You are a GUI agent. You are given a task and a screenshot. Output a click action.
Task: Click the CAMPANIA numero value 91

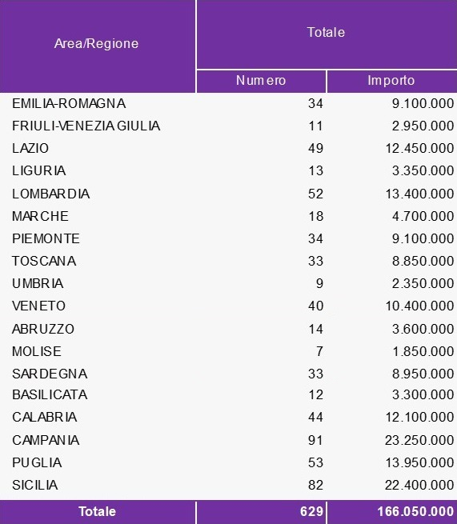[315, 440]
